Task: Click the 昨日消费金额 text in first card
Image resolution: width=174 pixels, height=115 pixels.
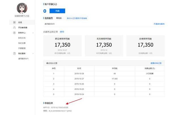Action: [62, 53]
